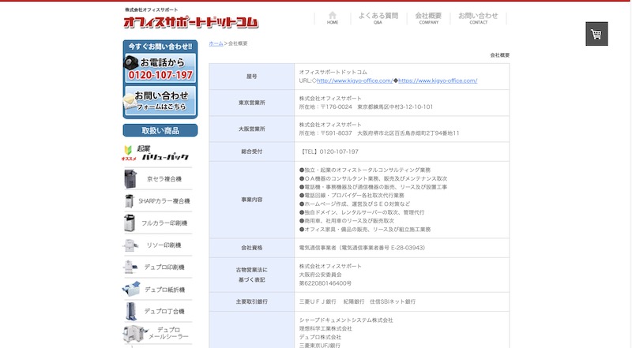This screenshot has width=632, height=348.
Task: Click 【TEL】0120-107-197 text in table
Action: (329, 152)
